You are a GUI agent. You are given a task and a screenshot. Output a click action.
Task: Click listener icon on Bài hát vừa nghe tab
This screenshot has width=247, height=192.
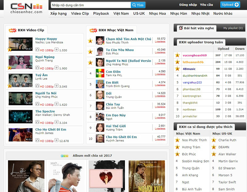[x=180, y=28]
